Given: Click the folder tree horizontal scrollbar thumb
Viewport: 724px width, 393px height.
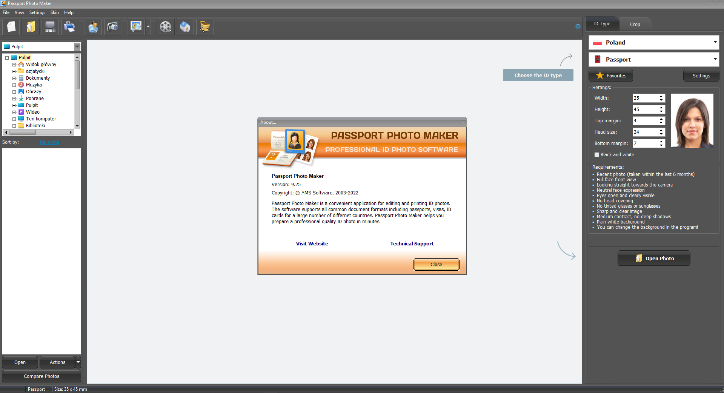Looking at the screenshot, I should (22, 132).
